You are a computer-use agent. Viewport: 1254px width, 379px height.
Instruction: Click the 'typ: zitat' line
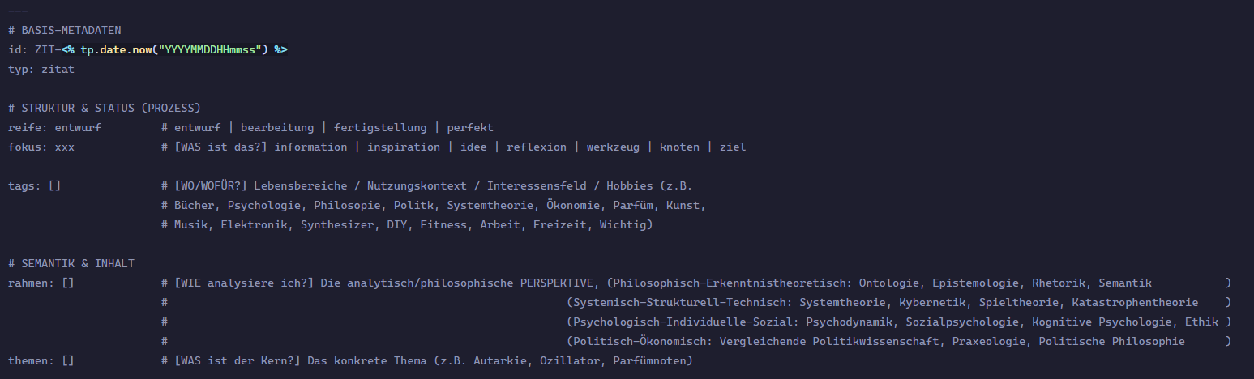(x=41, y=69)
